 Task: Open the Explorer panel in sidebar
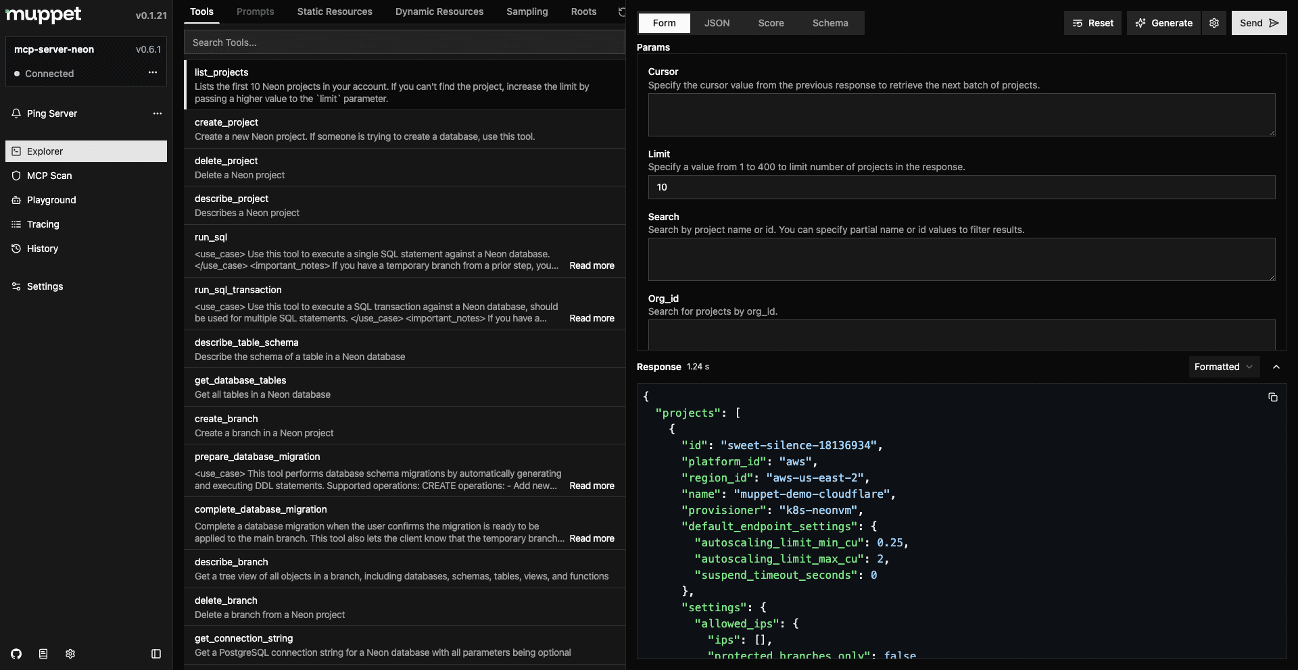[45, 151]
